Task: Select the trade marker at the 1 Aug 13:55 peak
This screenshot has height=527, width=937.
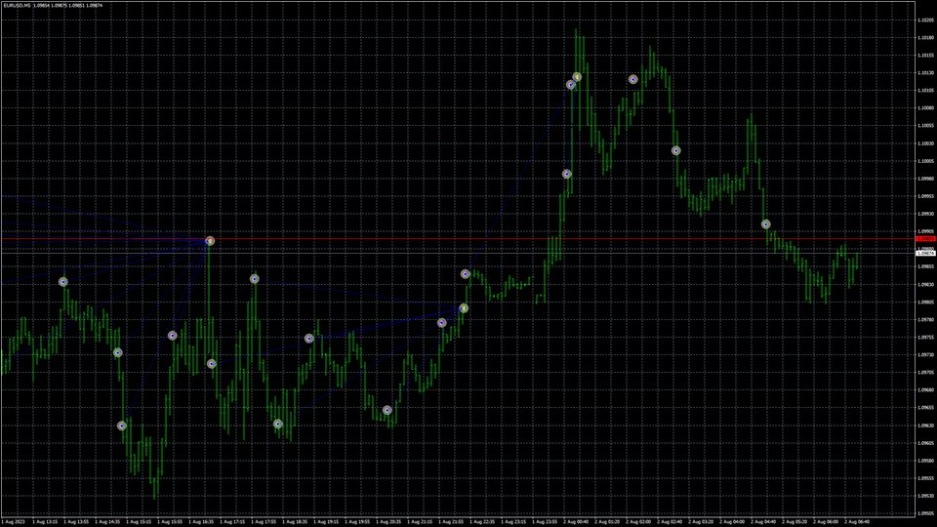Action: (x=63, y=281)
